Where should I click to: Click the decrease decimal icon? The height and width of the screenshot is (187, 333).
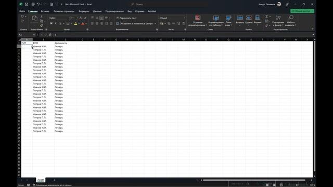[x=184, y=23]
